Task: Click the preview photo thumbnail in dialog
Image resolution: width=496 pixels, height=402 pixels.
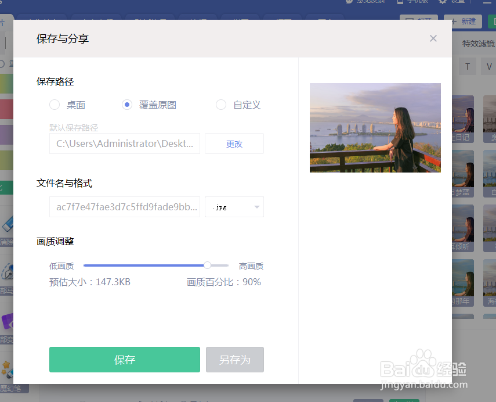Action: coord(375,128)
